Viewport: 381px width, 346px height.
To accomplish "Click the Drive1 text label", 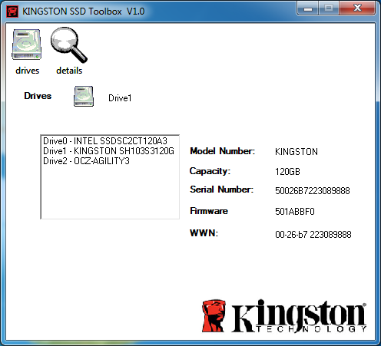I will (120, 98).
